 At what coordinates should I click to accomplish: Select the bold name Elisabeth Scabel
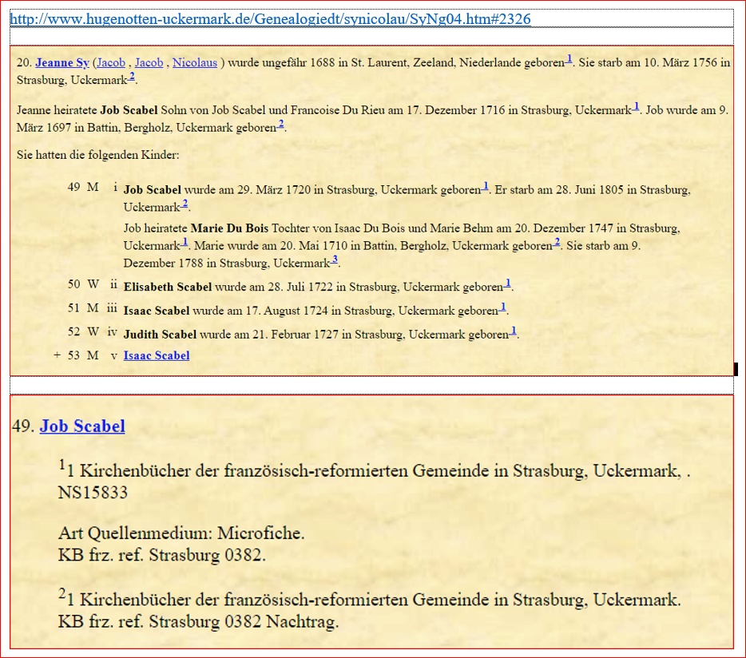click(x=168, y=287)
